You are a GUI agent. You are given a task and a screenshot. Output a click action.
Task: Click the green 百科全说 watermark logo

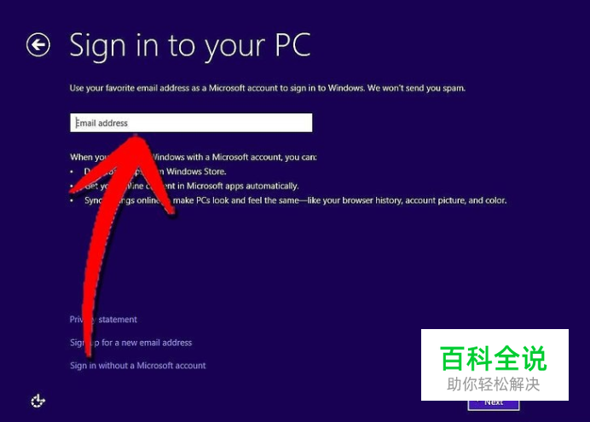[494, 358]
